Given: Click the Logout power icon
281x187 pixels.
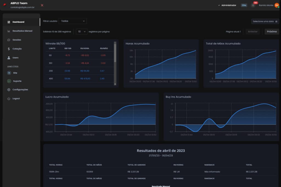Looking at the screenshot, I should [9, 98].
